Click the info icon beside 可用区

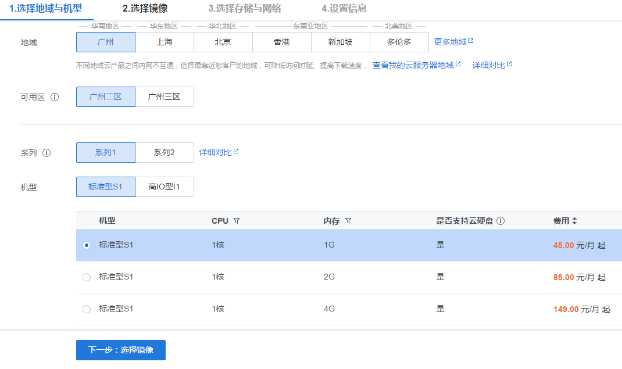pos(55,97)
